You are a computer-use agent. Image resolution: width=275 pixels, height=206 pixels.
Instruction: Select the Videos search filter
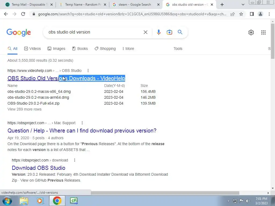32,49
